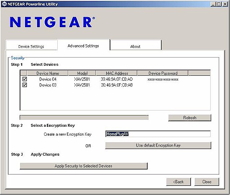
Task: Click the XAV2501 model cell for Device 04
Action: tap(82, 79)
